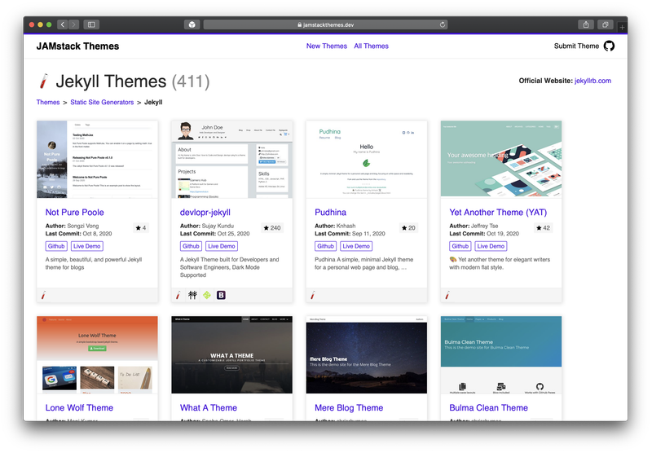Click Live Demo button on devlopr-jekyll card

[222, 246]
